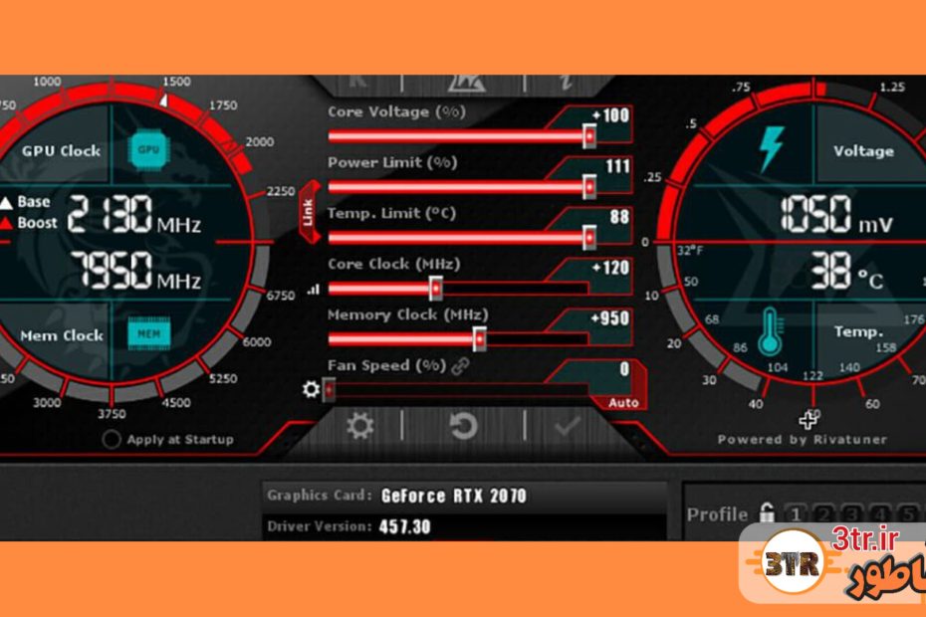Click the Core Voltage +100 value field
This screenshot has width=926, height=617.
608,115
